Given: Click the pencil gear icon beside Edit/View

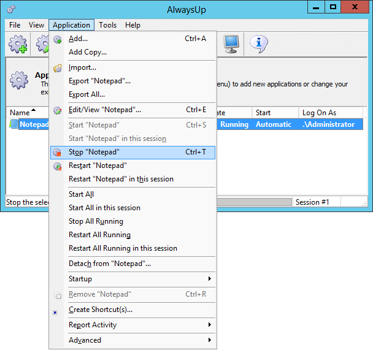Looking at the screenshot, I should point(57,110).
